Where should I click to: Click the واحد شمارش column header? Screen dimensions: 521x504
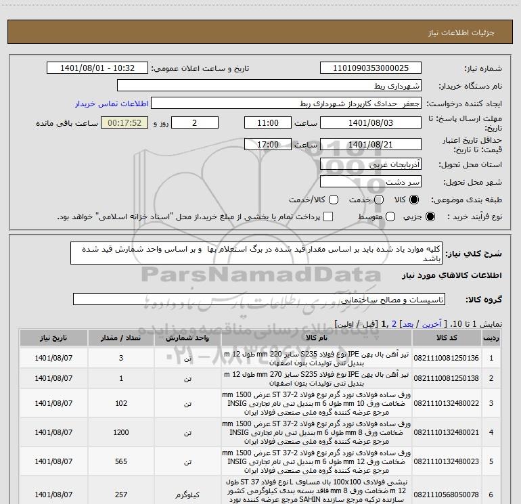point(187,338)
